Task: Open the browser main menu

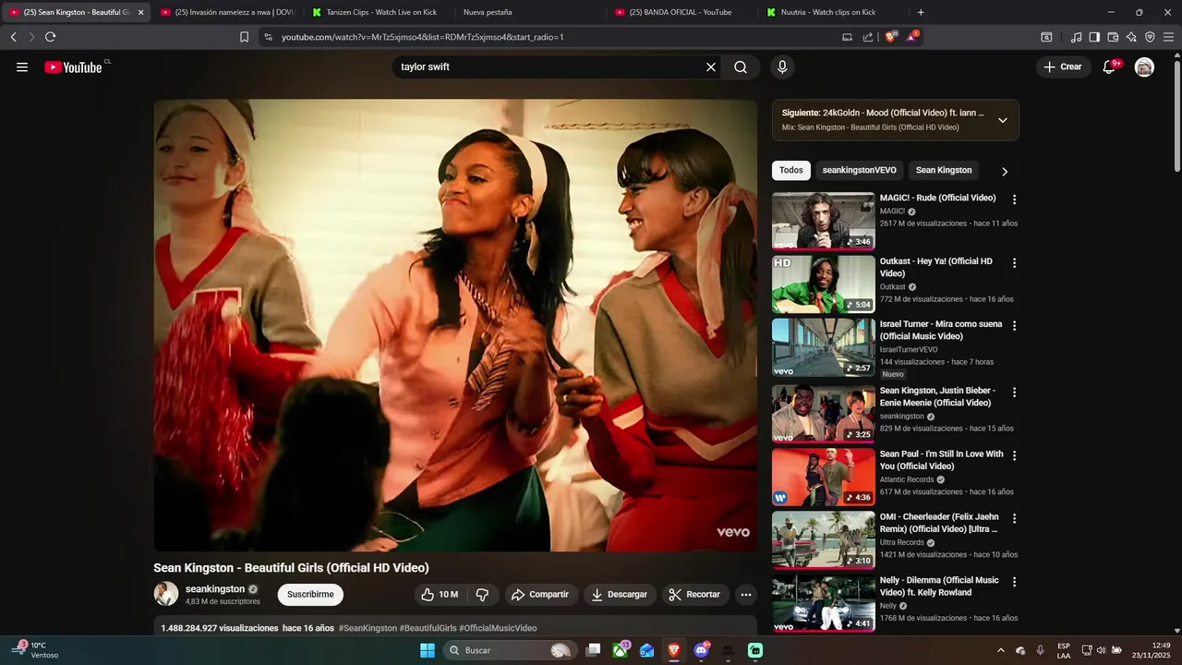Action: click(1169, 37)
